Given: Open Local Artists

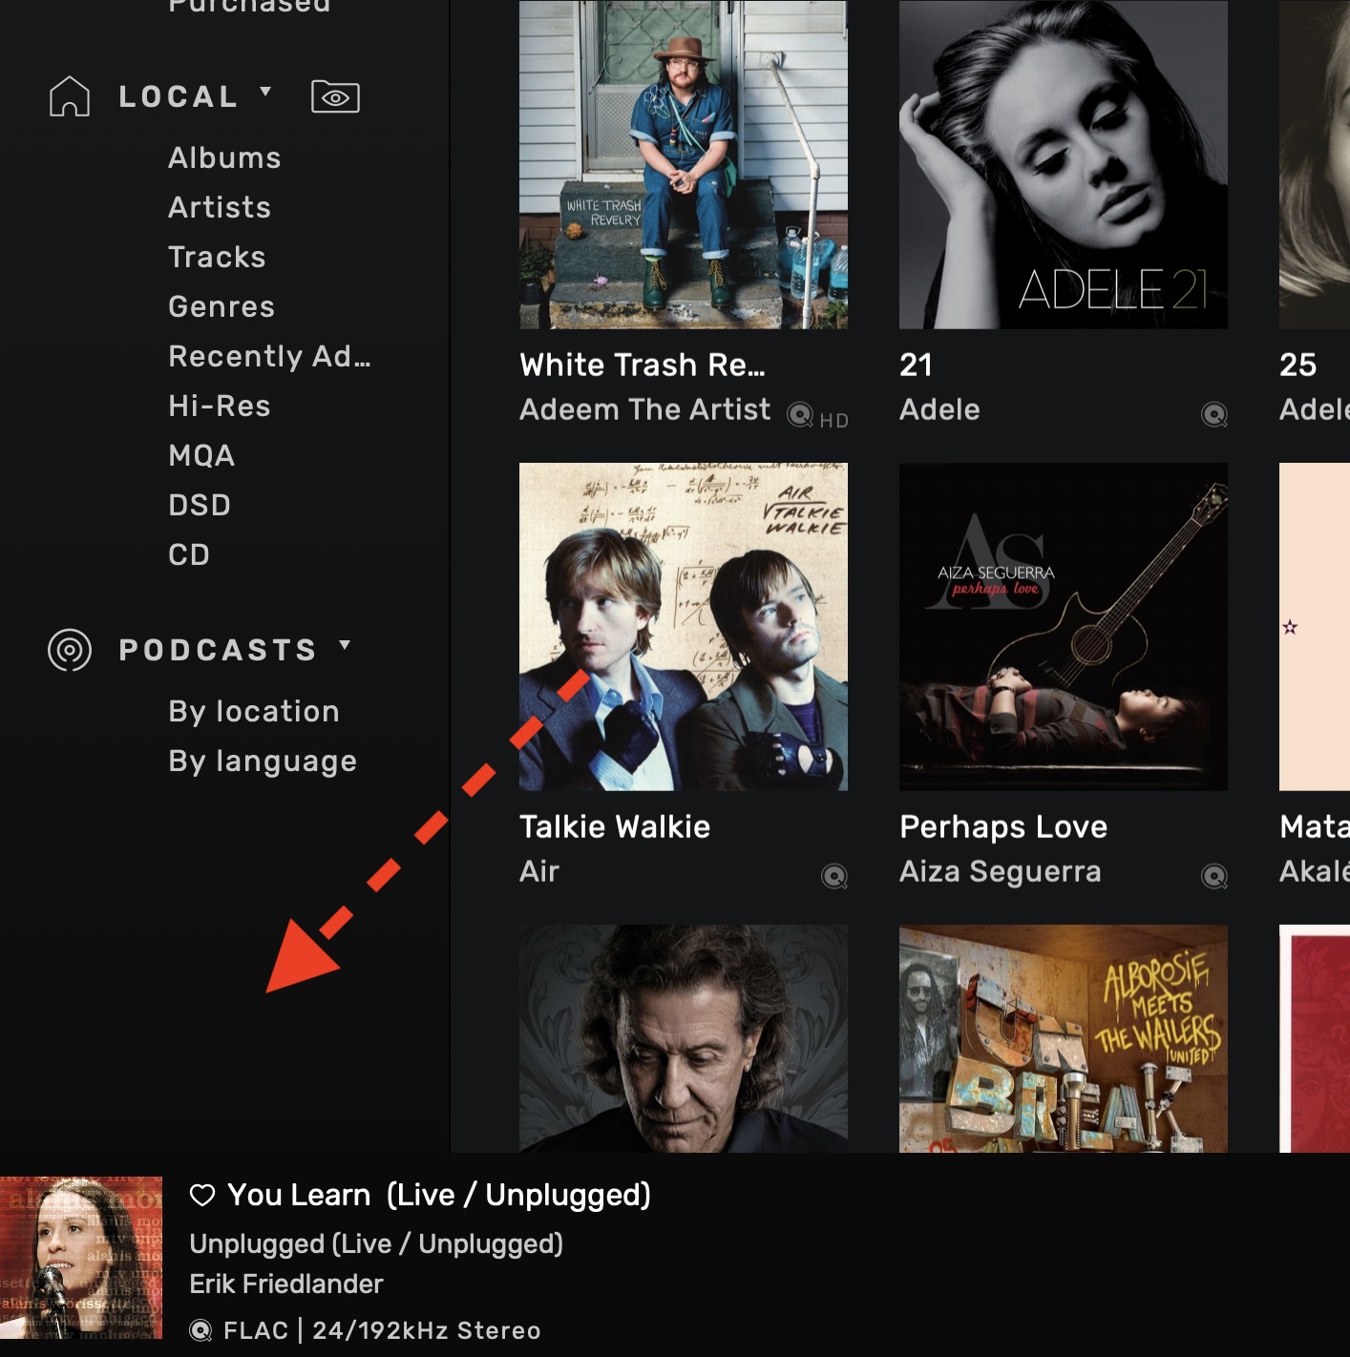Looking at the screenshot, I should pyautogui.click(x=220, y=207).
